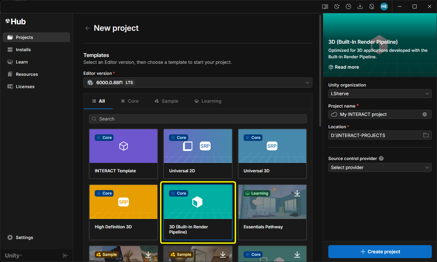Screen dimensions: 437x262
Task: Switch to the Learning templates tab
Action: tap(208, 101)
